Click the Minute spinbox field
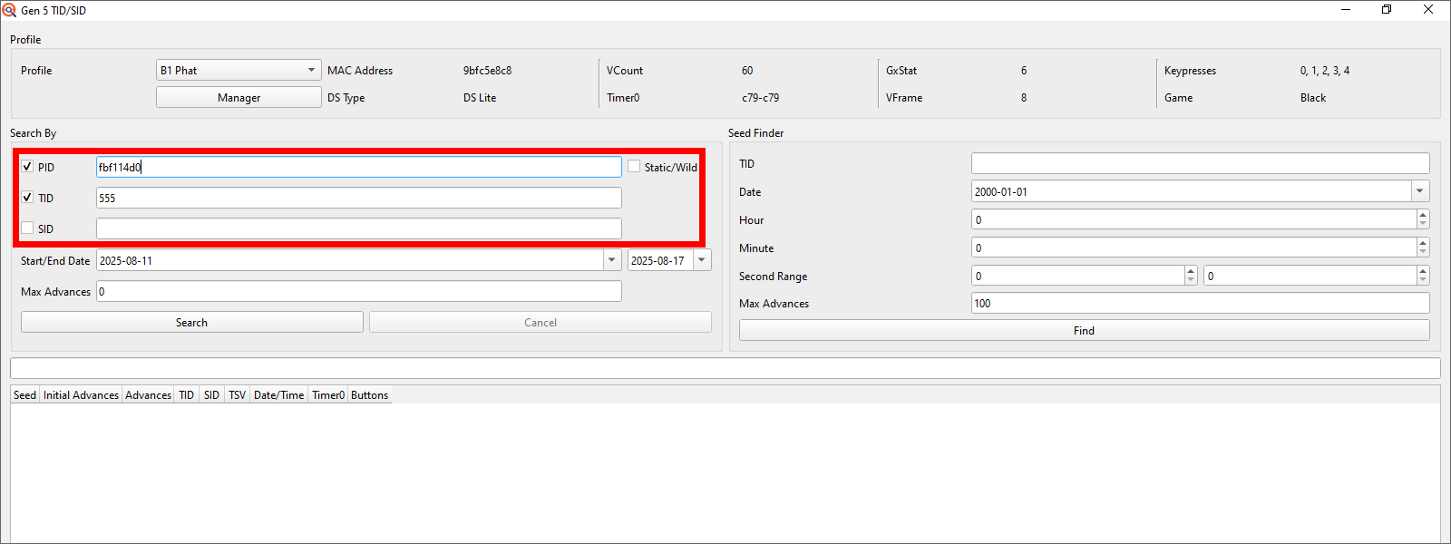The height and width of the screenshot is (544, 1451). [x=1193, y=248]
